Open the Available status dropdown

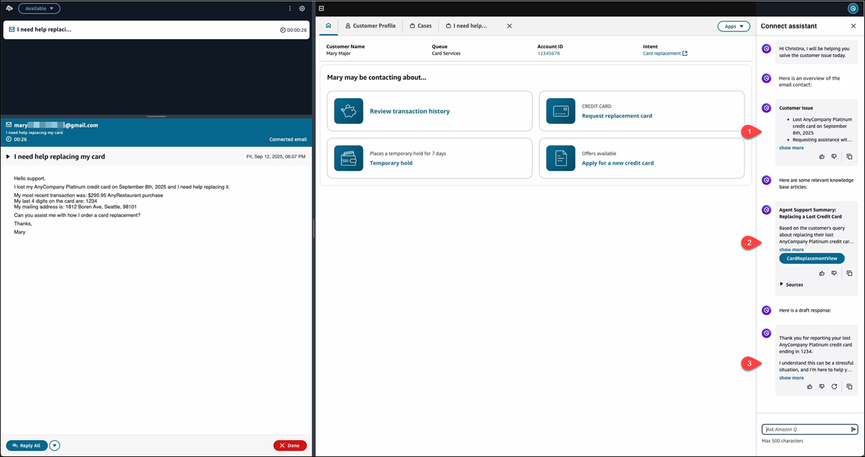(x=39, y=8)
